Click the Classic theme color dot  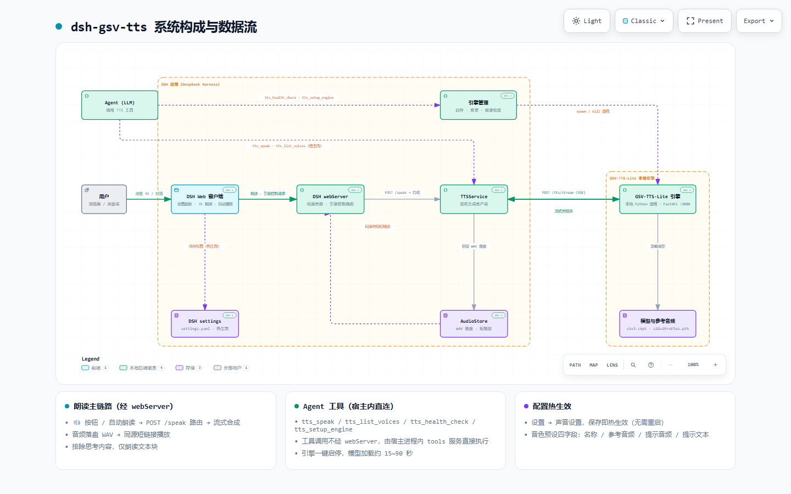(x=625, y=21)
